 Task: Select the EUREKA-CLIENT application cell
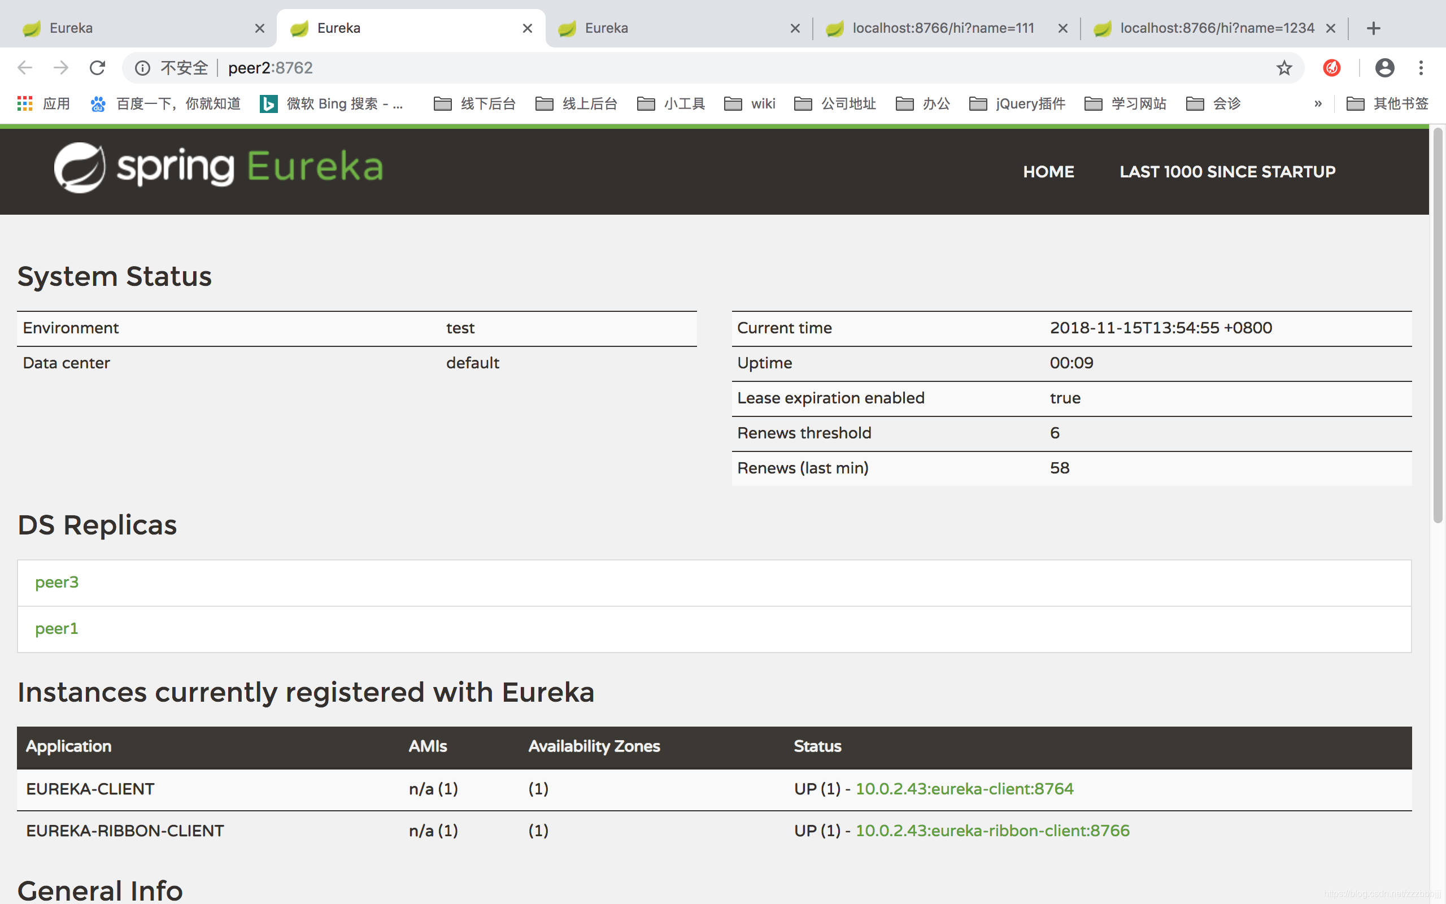click(90, 789)
